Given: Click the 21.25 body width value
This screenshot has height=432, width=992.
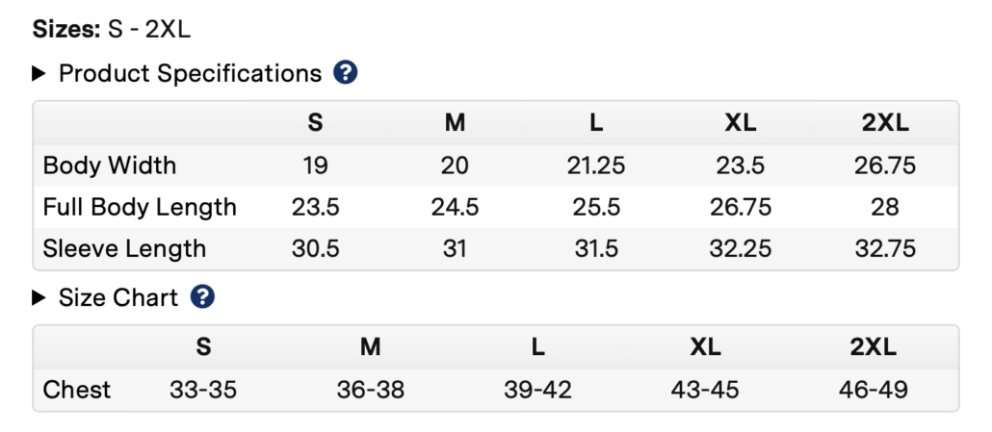Looking at the screenshot, I should point(596,165).
